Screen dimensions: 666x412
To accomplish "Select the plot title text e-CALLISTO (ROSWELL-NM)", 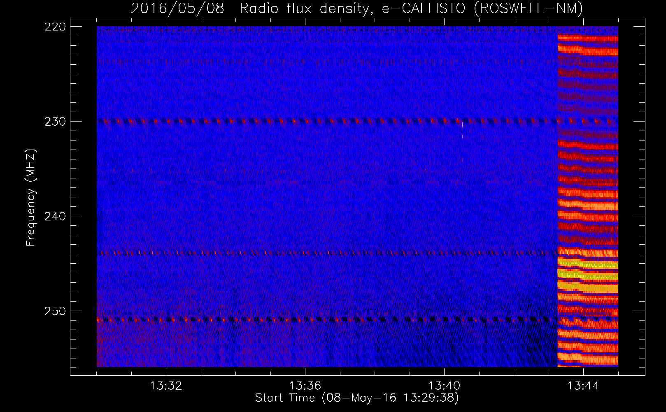I will pyautogui.click(x=482, y=8).
